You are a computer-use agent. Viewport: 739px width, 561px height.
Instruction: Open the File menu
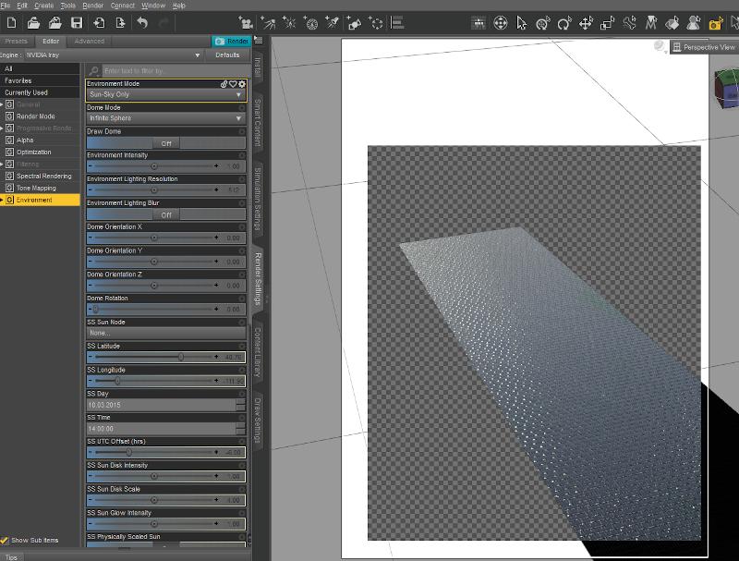[6, 6]
